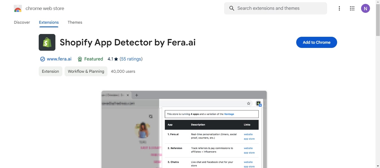Image resolution: width=380 pixels, height=168 pixels.
Task: Click the page vertical scrollbar thumb
Action: (x=378, y=20)
